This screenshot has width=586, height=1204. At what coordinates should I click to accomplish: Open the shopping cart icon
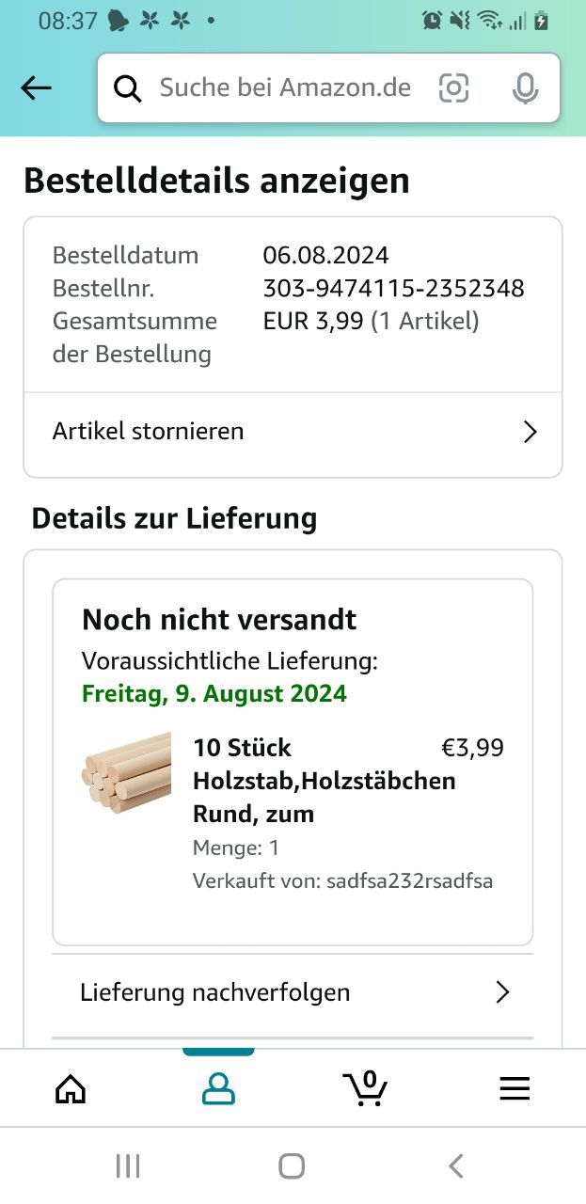click(x=365, y=1088)
